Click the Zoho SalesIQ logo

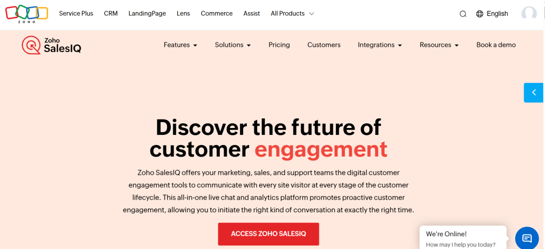(52, 45)
